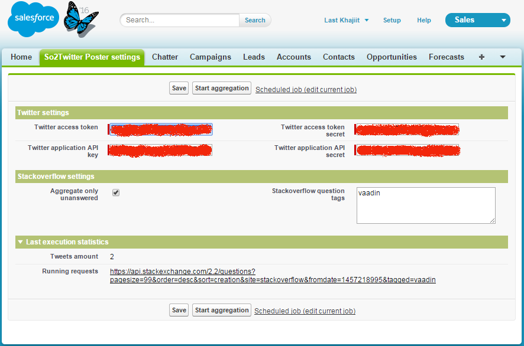Click the Twitter access token secret field
Screen dimensions: 524x346
(407, 129)
